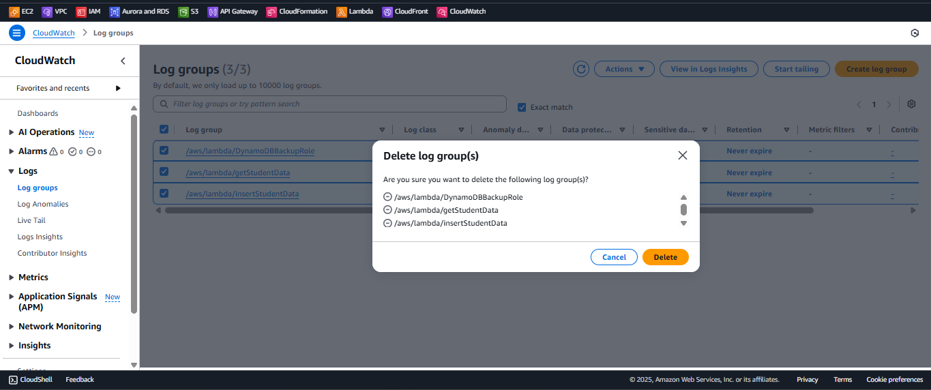Screen dimensions: 931x390
Task: Expand the AI Operations section
Action: [x=11, y=132]
